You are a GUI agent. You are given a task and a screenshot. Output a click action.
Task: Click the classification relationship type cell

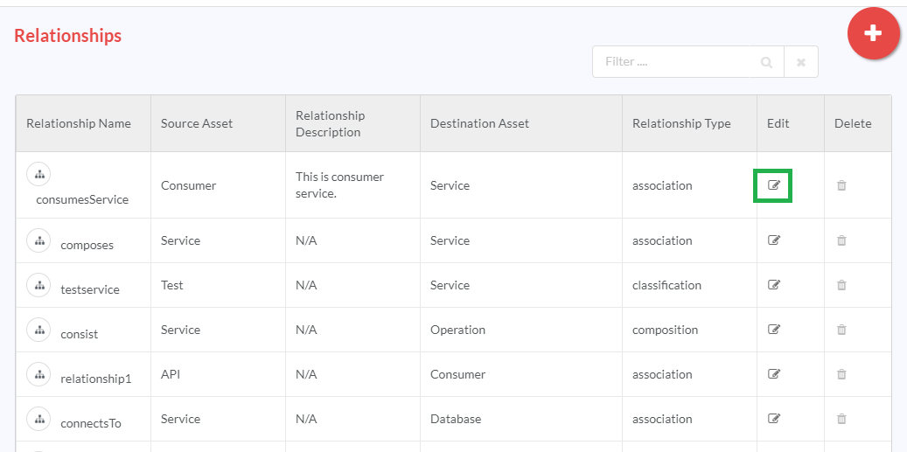[x=667, y=285]
